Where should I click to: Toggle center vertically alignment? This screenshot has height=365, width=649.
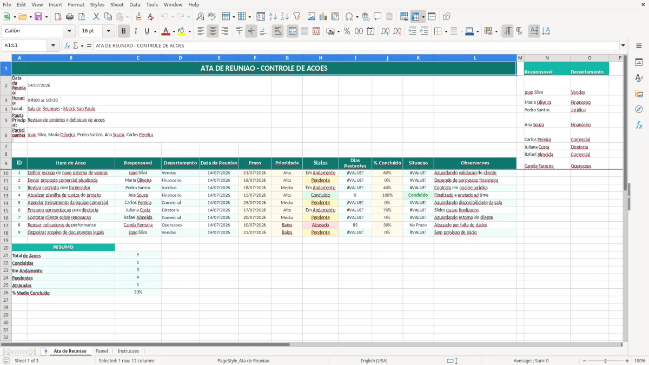(x=251, y=31)
